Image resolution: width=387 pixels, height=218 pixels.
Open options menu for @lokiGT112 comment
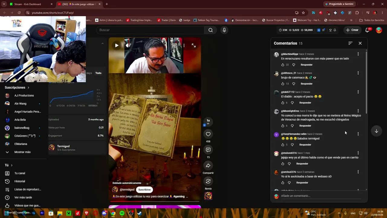pos(358,92)
